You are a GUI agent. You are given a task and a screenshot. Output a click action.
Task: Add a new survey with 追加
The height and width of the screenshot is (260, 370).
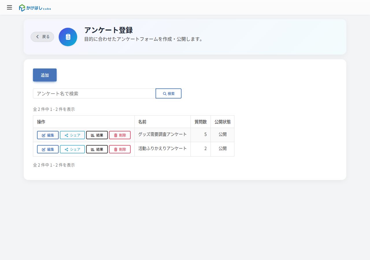(45, 75)
